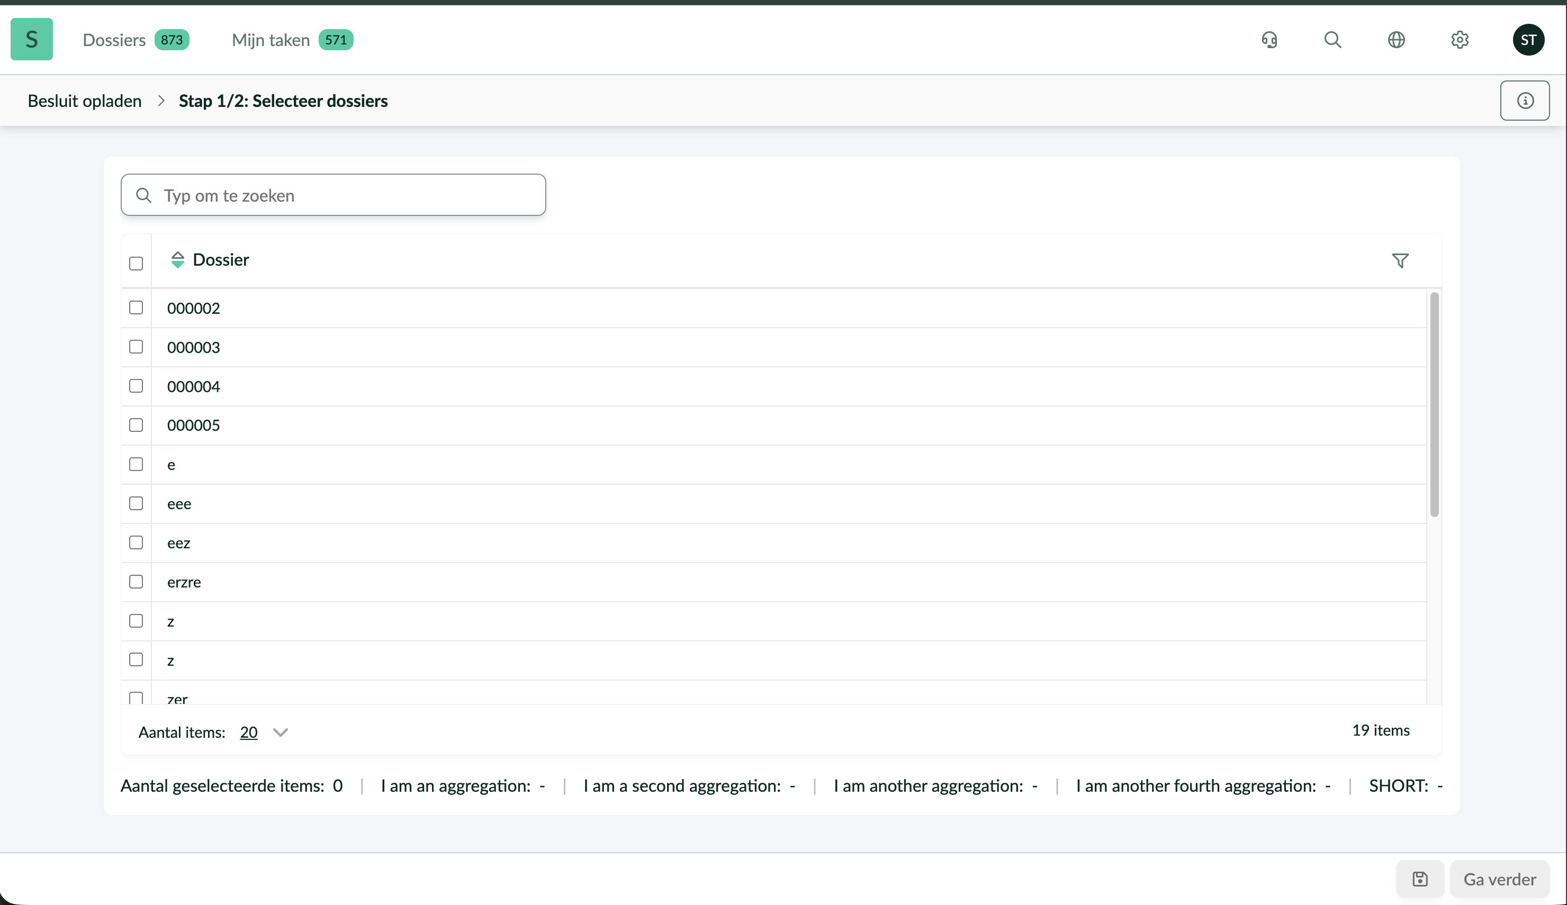Open settings gear icon
Viewport: 1567px width, 905px height.
pyautogui.click(x=1460, y=40)
